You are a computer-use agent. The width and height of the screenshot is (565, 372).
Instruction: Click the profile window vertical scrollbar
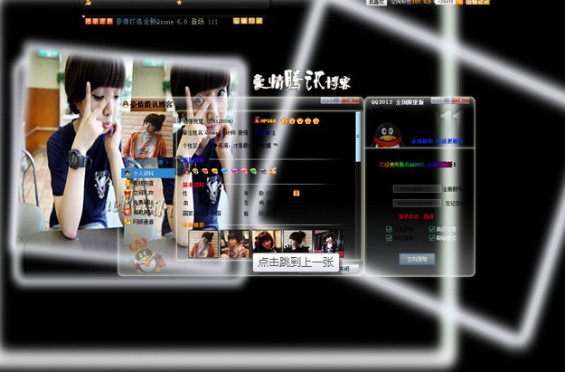click(358, 137)
